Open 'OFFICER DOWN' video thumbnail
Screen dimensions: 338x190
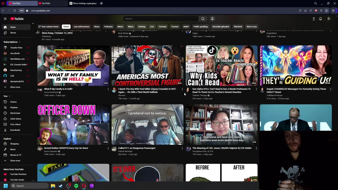pyautogui.click(x=73, y=125)
